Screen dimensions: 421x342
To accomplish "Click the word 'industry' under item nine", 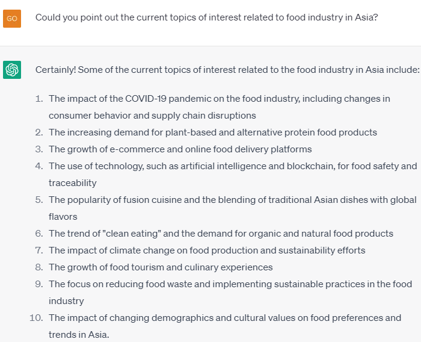I will 66,301.
